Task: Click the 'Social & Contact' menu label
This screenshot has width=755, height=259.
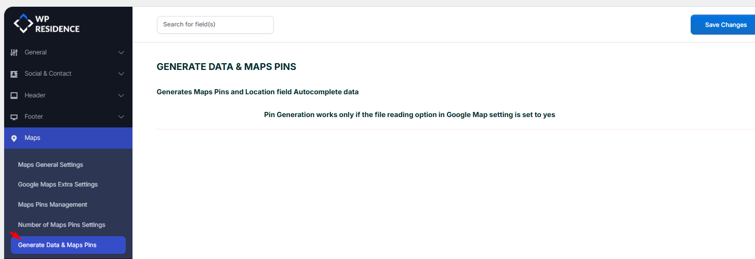Action: (x=48, y=74)
